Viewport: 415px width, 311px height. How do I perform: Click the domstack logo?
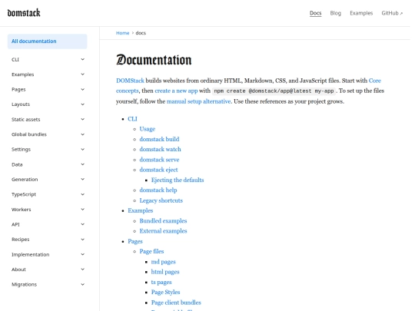click(x=24, y=13)
